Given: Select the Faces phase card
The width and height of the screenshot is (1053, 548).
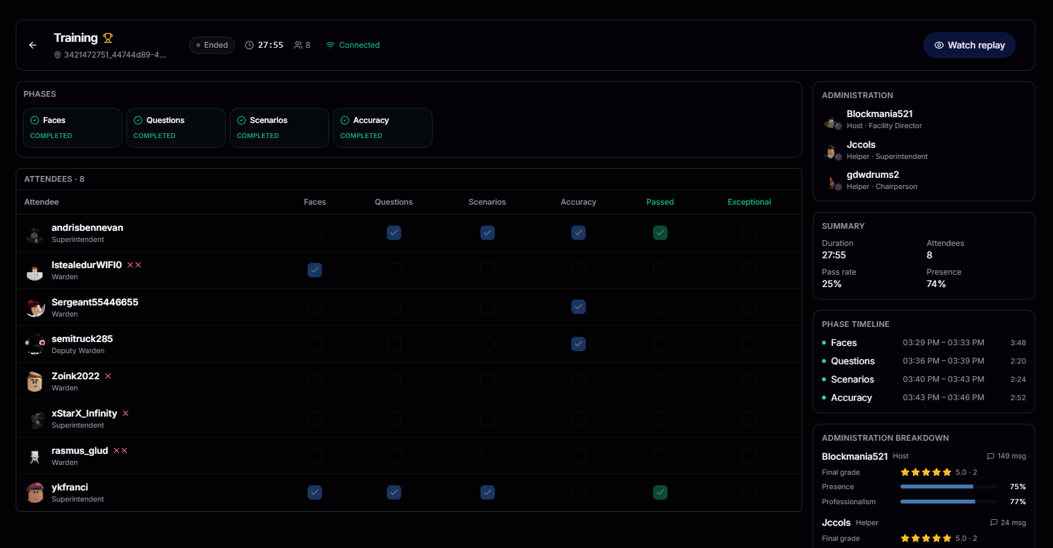Looking at the screenshot, I should pos(73,128).
